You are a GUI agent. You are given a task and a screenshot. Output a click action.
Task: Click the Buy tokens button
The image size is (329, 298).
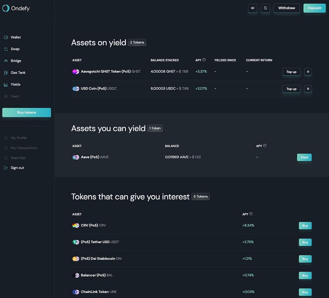27,112
